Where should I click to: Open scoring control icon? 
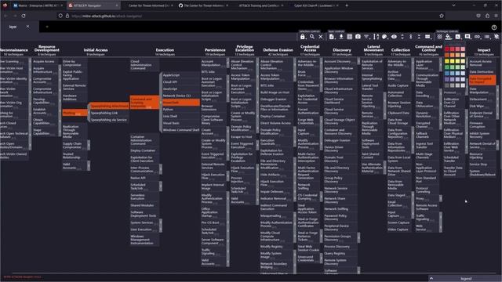click(458, 37)
